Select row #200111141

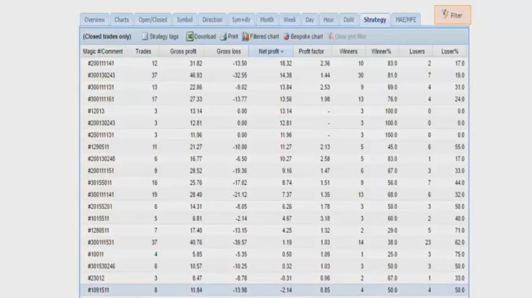point(274,63)
